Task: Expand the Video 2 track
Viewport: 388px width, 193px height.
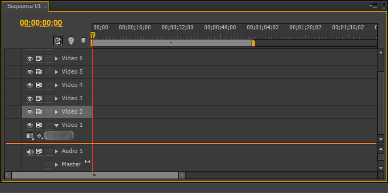Action: (56, 112)
